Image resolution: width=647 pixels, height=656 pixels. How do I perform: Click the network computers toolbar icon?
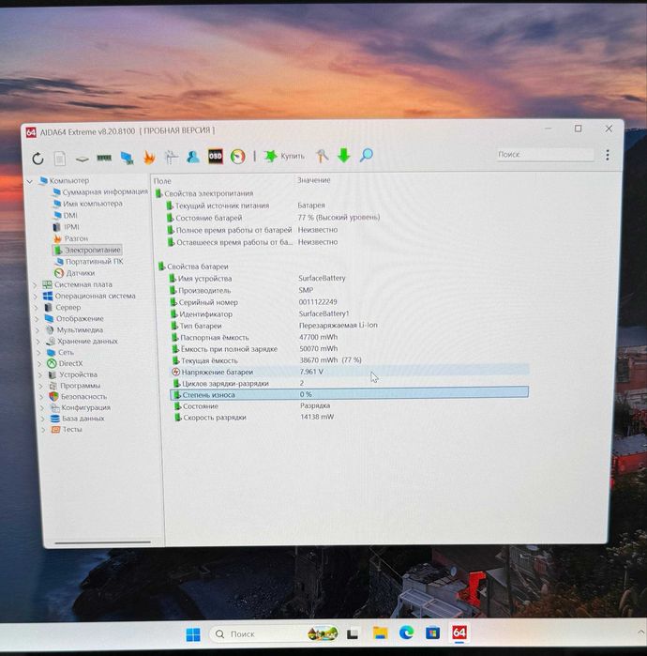(127, 158)
